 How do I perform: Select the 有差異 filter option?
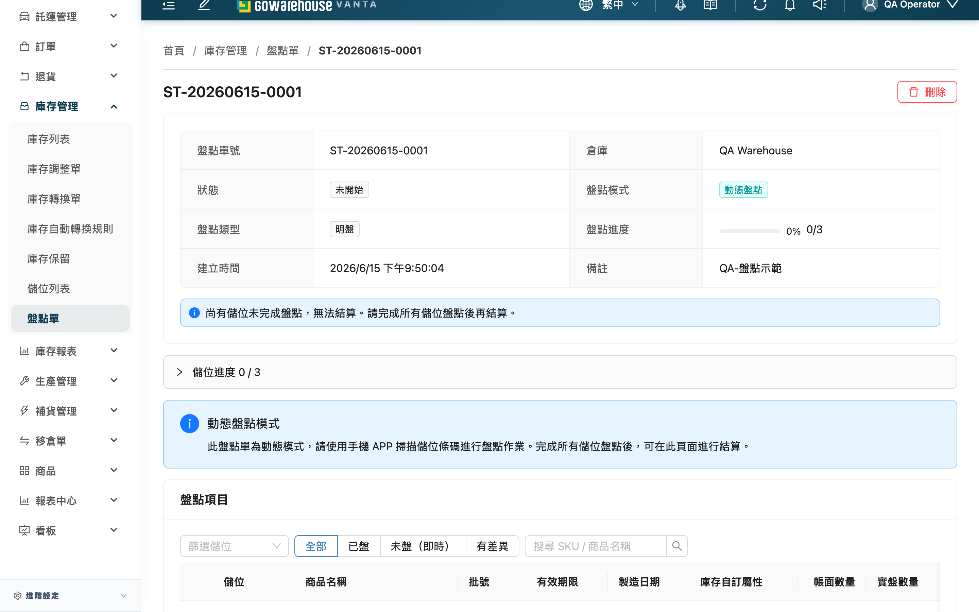tap(492, 546)
